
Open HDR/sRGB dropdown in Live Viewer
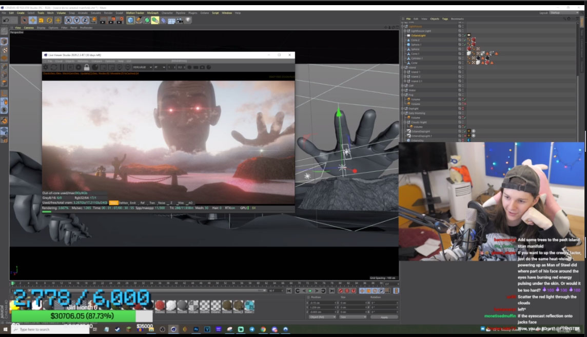coord(142,67)
